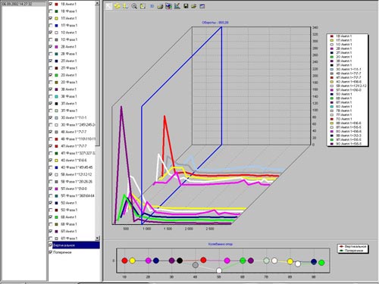Screen dimensions: 379x284
Task: Uncheck the purple 3В Ампл 1 series checkbox
Action: click(51, 89)
